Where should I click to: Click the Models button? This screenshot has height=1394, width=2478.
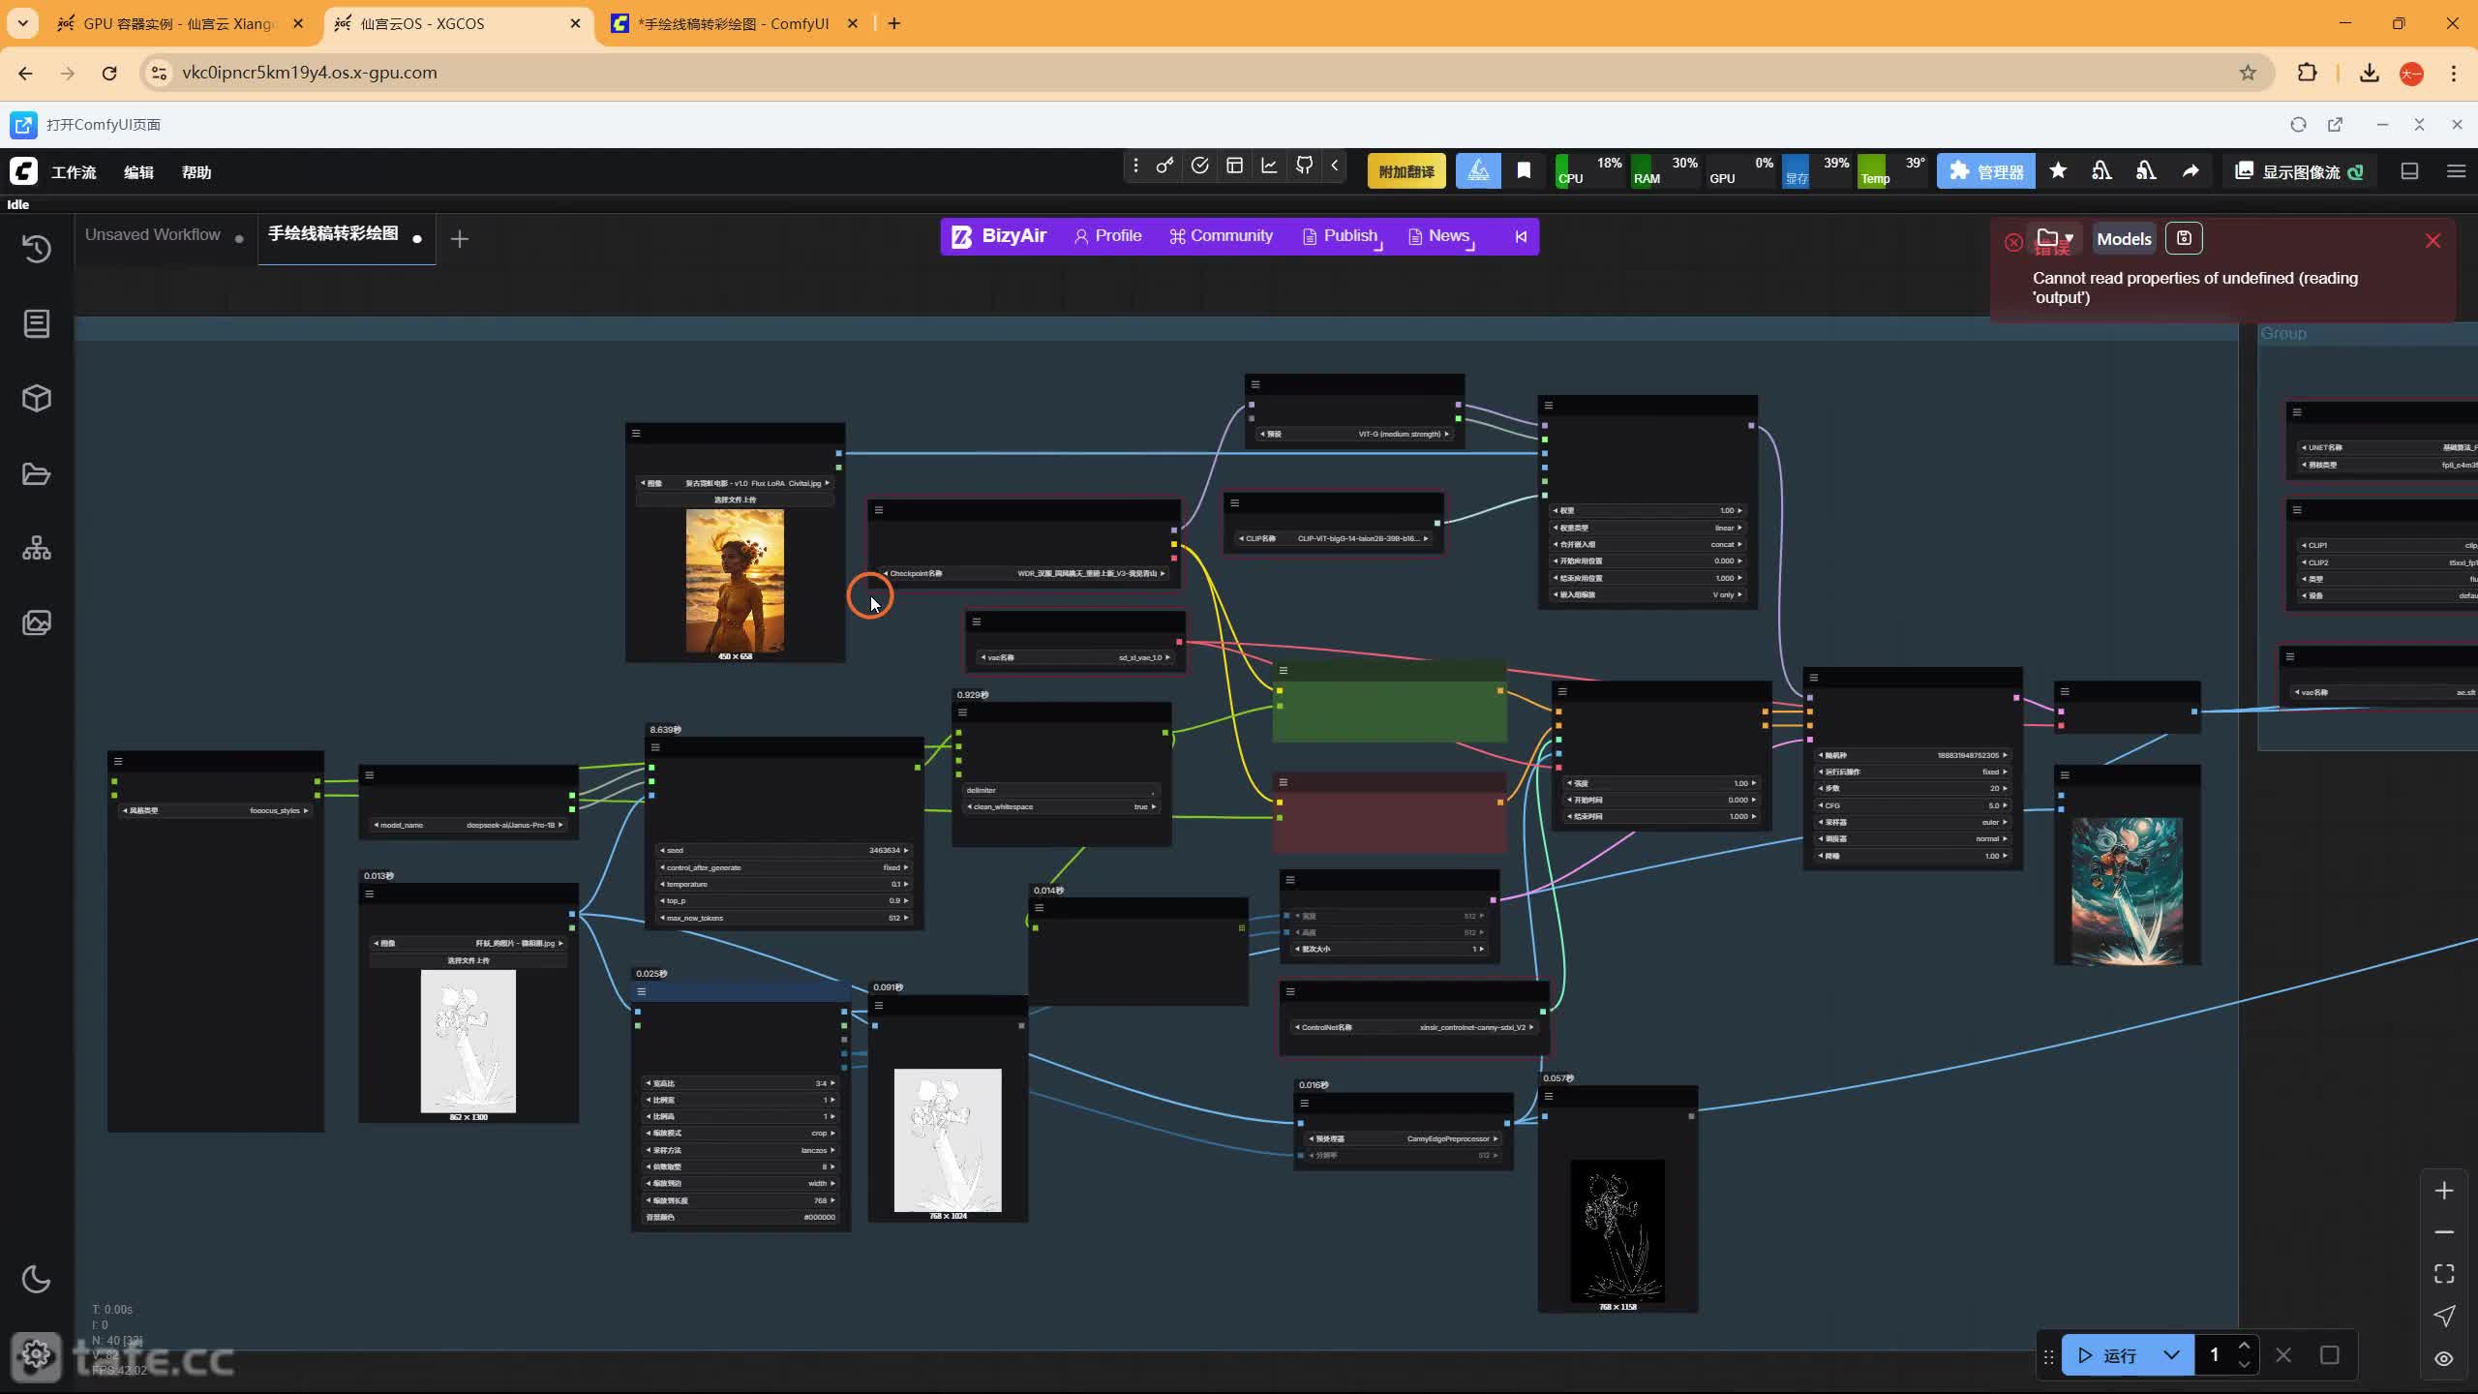[2124, 239]
